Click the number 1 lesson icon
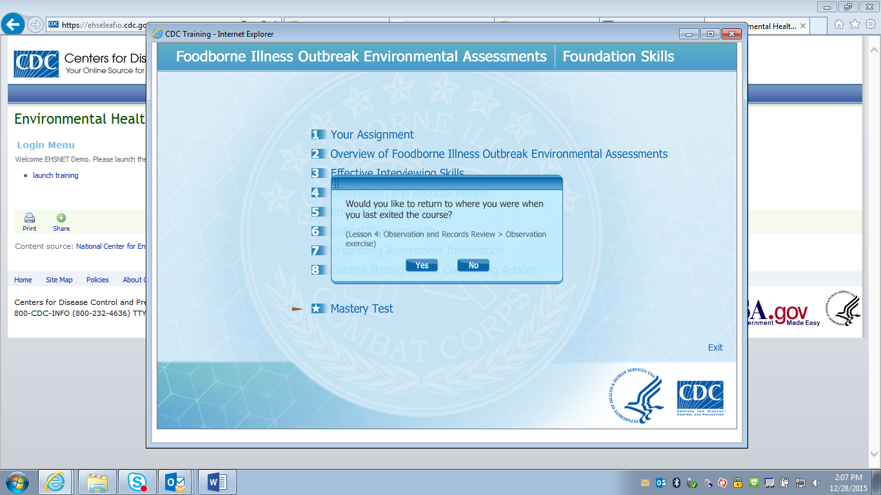This screenshot has height=495, width=881. point(317,135)
